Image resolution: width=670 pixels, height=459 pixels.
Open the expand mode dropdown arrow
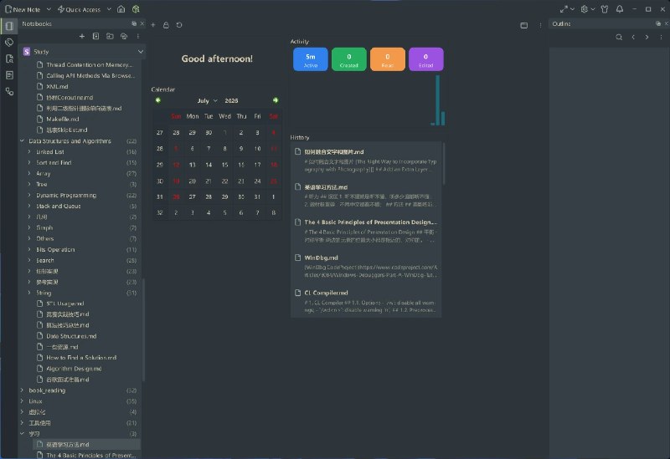(x=573, y=9)
